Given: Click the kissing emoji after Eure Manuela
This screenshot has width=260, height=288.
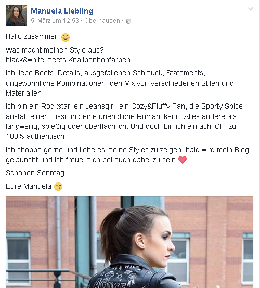Looking at the screenshot, I should tap(58, 187).
